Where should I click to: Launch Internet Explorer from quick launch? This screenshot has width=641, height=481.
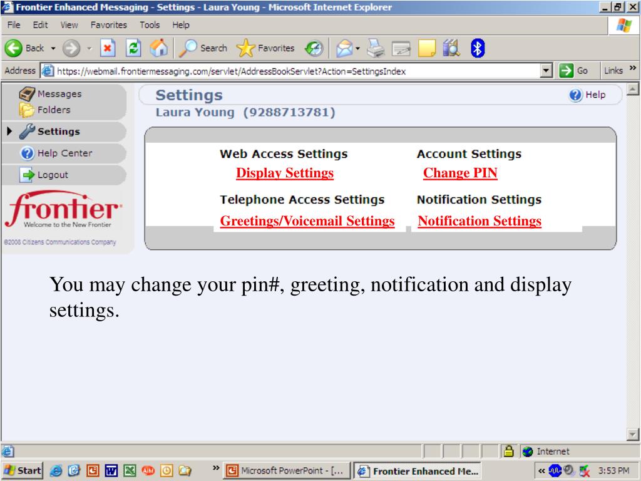click(56, 471)
